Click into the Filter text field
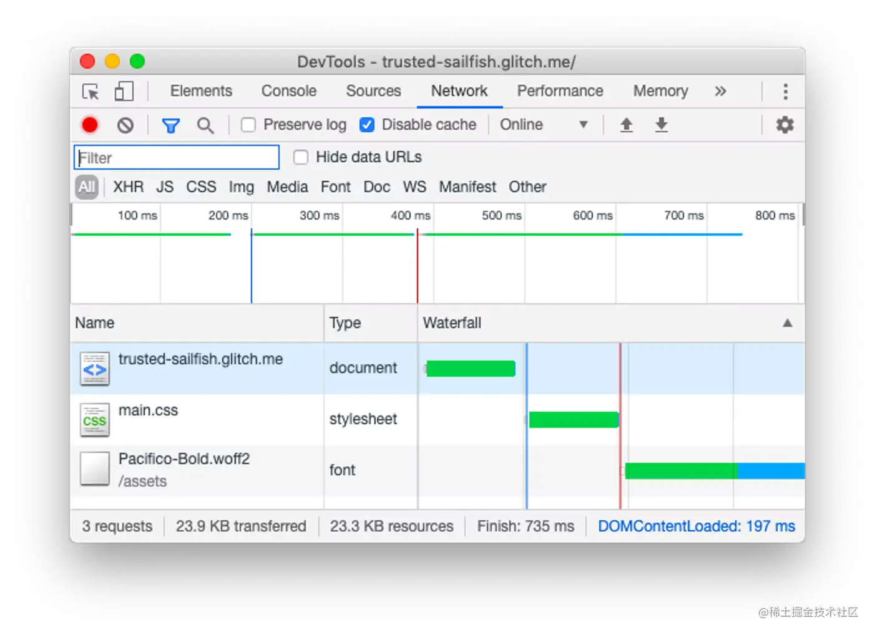The height and width of the screenshot is (635, 875). [177, 157]
